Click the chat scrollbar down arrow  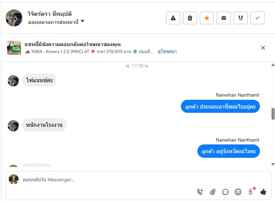pos(273,164)
